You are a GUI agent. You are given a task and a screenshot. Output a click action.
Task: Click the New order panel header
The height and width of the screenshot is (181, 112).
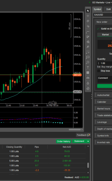pos(102,22)
